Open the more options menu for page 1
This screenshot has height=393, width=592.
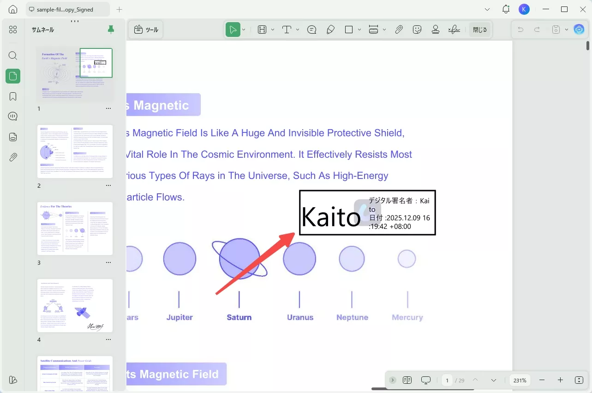point(108,108)
